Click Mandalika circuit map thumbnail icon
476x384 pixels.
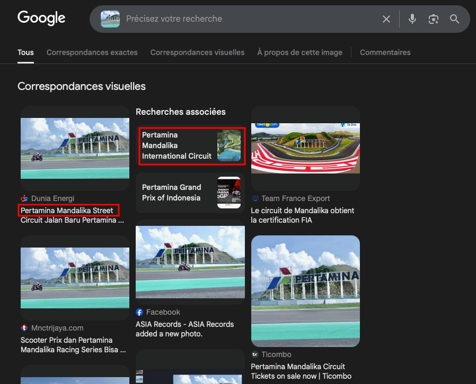(229, 145)
